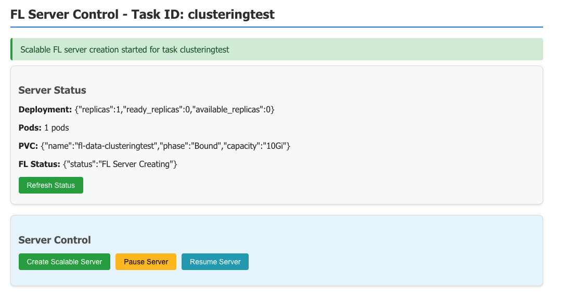Select the Server Control section heading
Image resolution: width=565 pixels, height=295 pixels.
(x=55, y=240)
